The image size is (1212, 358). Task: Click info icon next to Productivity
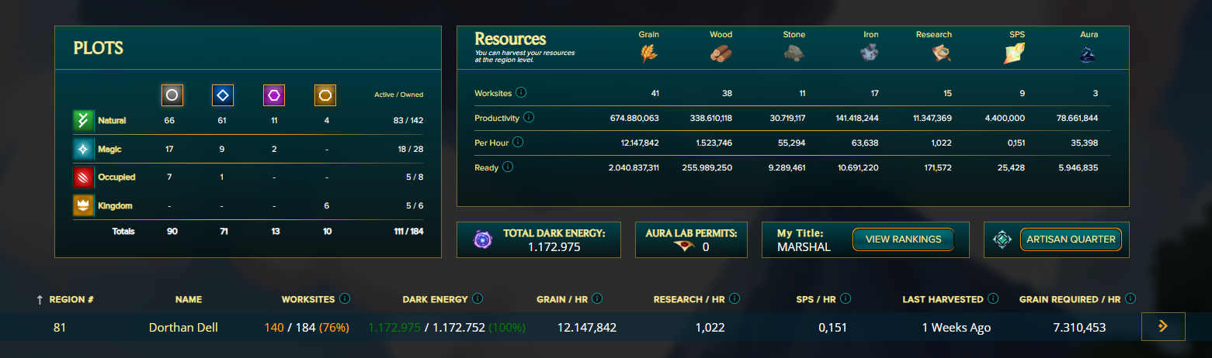[529, 118]
